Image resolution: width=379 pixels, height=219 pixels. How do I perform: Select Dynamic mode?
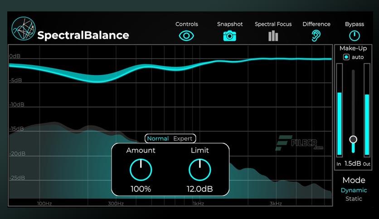(x=354, y=190)
